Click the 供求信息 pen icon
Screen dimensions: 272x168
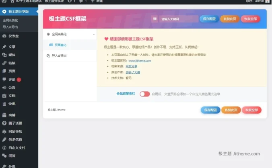click(x=4, y=139)
